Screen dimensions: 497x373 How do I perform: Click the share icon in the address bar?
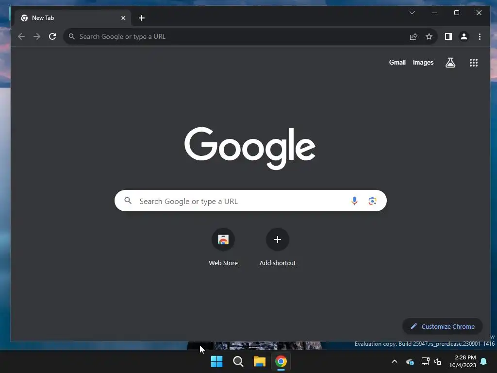pyautogui.click(x=414, y=36)
